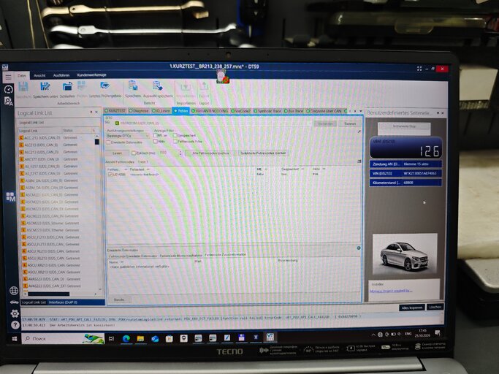Enable Erweiterte Datensätze checkbox
This screenshot has height=374, width=499.
[108, 142]
